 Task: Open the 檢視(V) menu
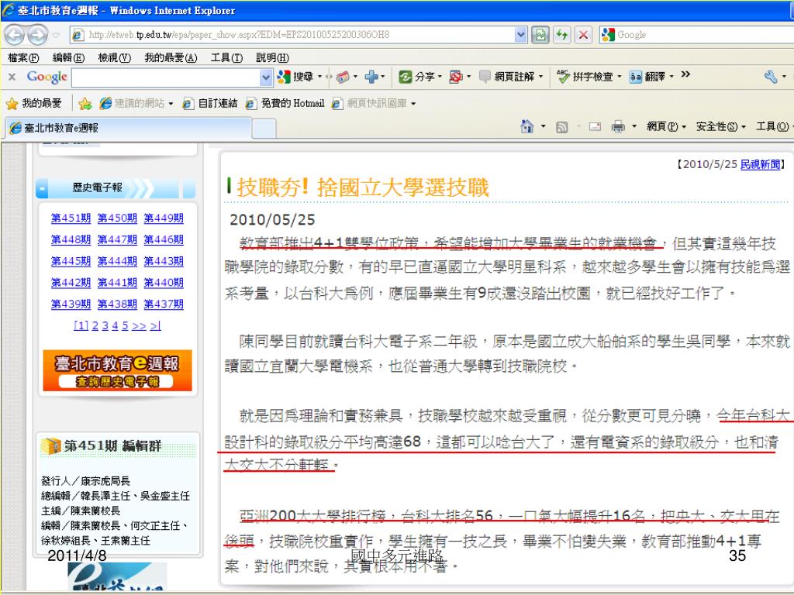[114, 57]
